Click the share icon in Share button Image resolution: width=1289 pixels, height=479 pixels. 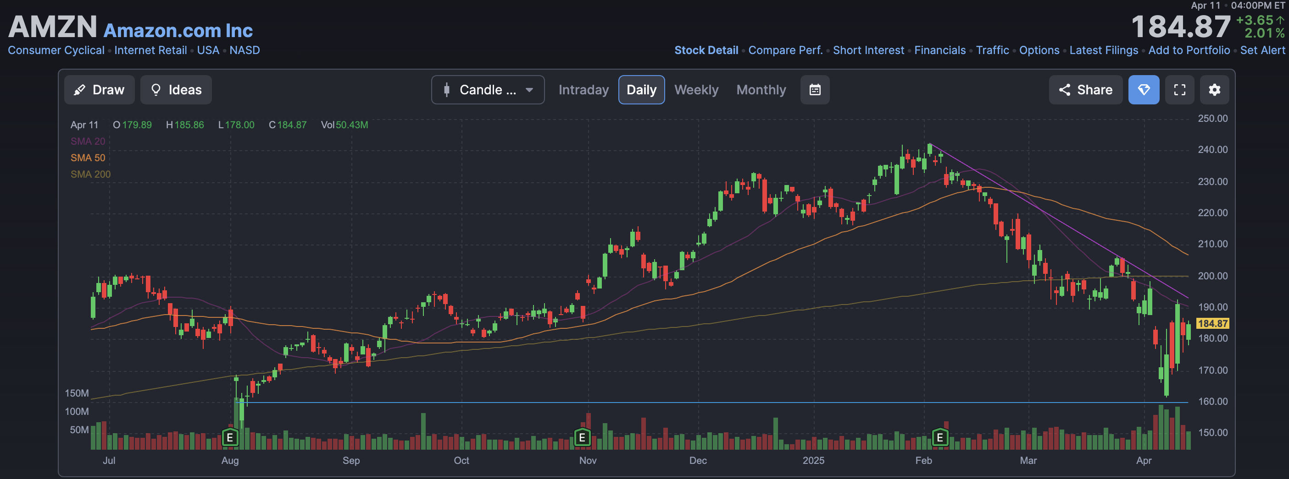[x=1065, y=90]
